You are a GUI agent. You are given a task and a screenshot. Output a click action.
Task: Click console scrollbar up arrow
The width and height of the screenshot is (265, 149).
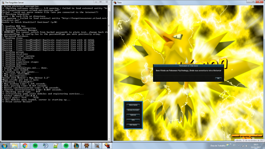pyautogui.click(x=109, y=7)
